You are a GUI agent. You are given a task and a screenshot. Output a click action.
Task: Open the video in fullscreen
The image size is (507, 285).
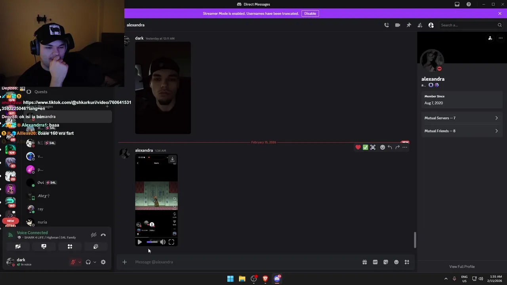[172, 242]
